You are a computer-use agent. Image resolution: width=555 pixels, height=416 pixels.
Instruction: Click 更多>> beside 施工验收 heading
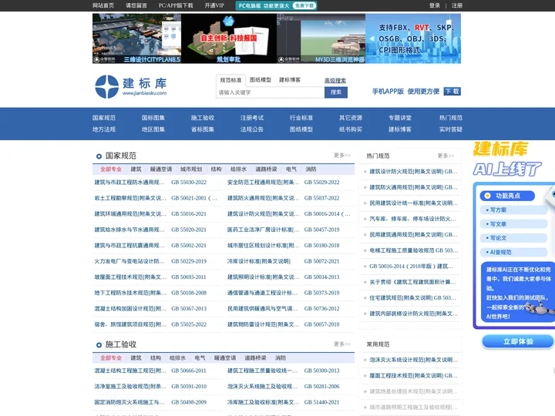pos(342,344)
